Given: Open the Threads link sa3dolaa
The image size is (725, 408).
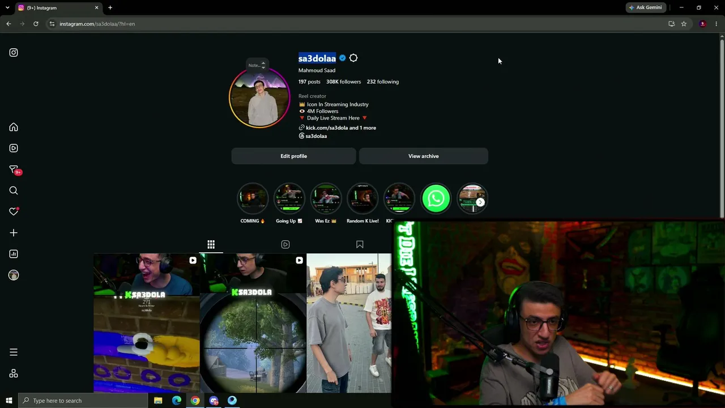Looking at the screenshot, I should 313,136.
